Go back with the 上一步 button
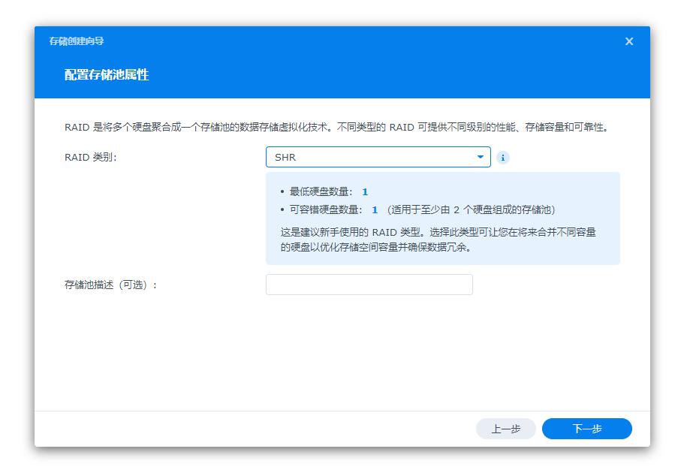This screenshot has height=467, width=678. 506,429
